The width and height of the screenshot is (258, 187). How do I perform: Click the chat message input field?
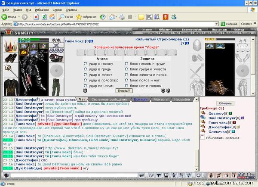click(74, 175)
